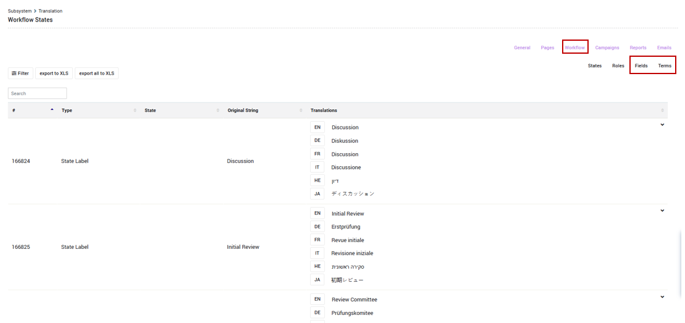The height and width of the screenshot is (323, 685).
Task: Select EN tag for Discussion
Action: click(x=317, y=127)
